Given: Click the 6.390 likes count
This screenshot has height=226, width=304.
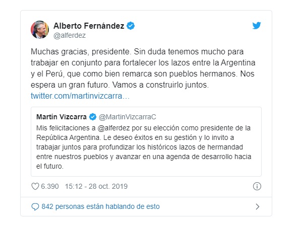Looking at the screenshot, I should pyautogui.click(x=51, y=186).
